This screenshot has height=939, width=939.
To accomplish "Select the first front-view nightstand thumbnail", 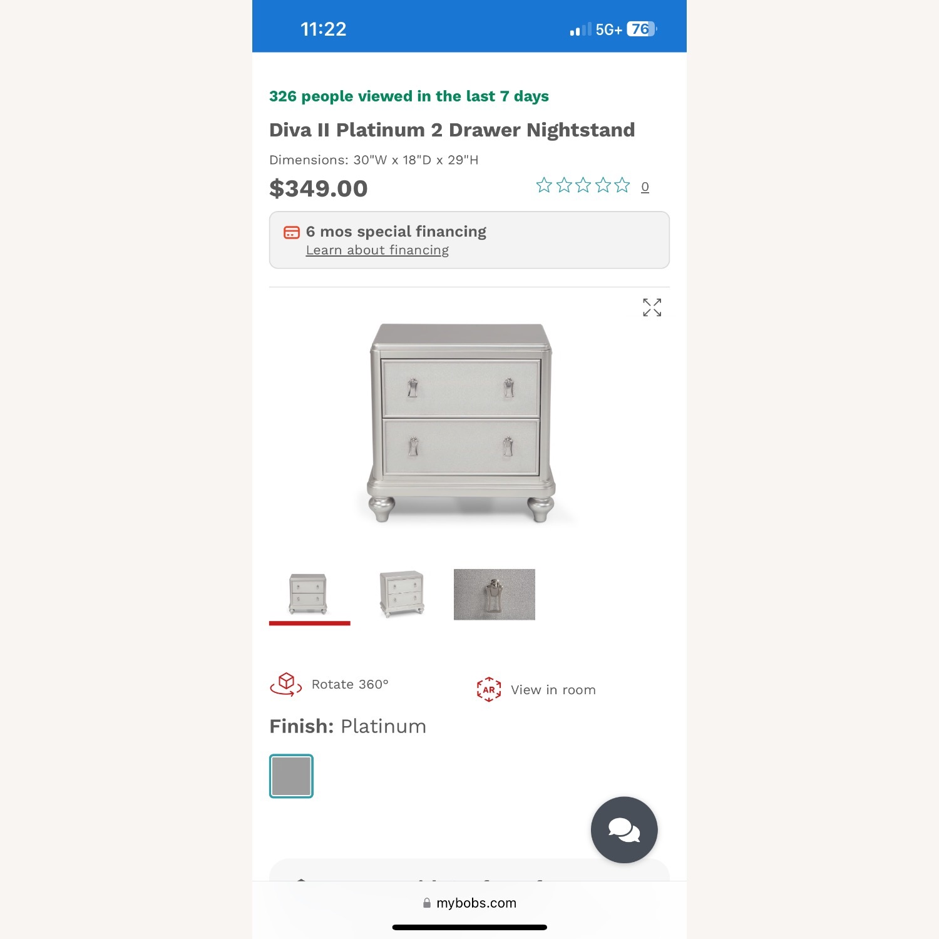I will click(x=309, y=593).
